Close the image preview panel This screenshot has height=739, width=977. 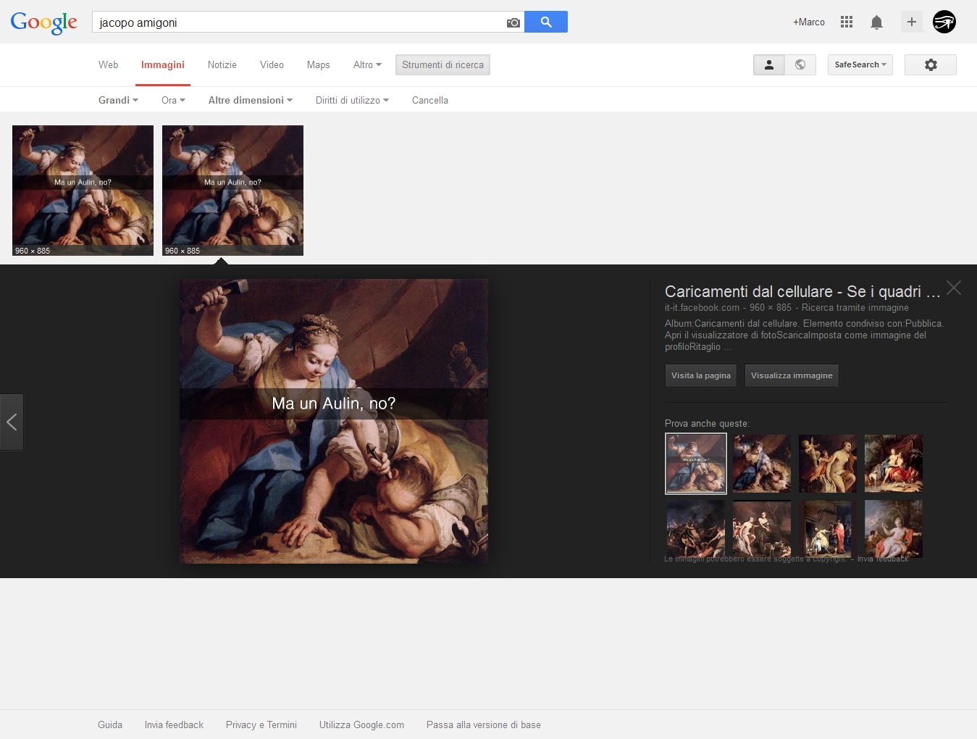(x=954, y=288)
